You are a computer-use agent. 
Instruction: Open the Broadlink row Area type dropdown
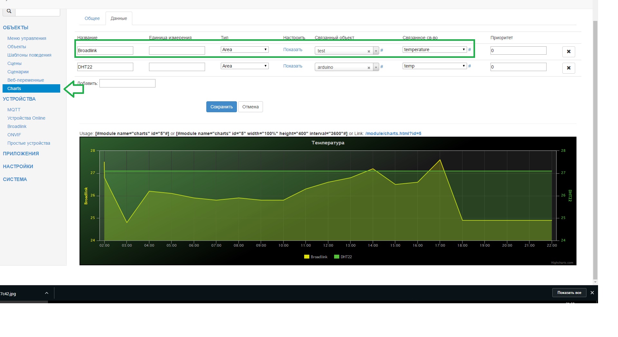[245, 50]
